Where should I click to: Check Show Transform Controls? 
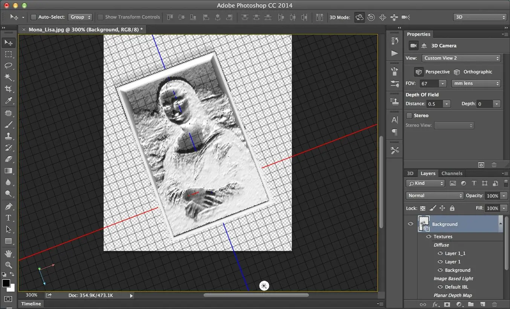[101, 17]
